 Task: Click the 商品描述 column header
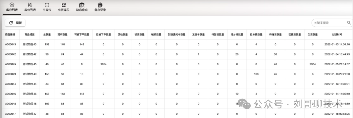29,35
